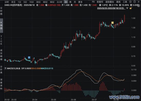Image resolution: width=141 pixels, height=101 pixels.
Task: Click the help question mark icon
Action: (x=135, y=2)
